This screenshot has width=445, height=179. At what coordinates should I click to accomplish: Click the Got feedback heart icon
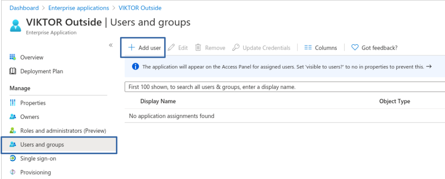pyautogui.click(x=355, y=48)
